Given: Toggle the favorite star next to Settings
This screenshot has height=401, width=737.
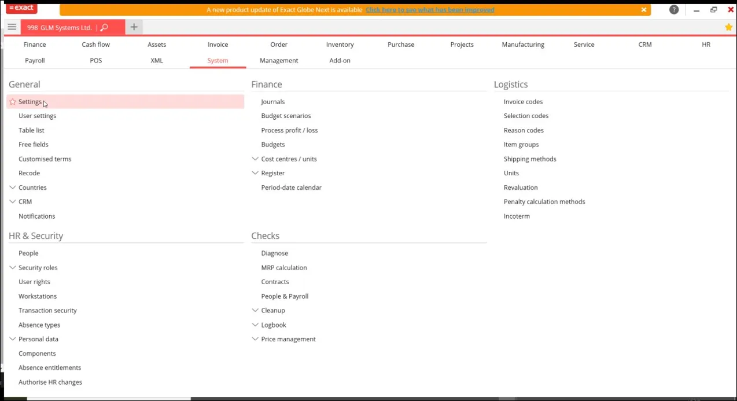Looking at the screenshot, I should tap(12, 102).
